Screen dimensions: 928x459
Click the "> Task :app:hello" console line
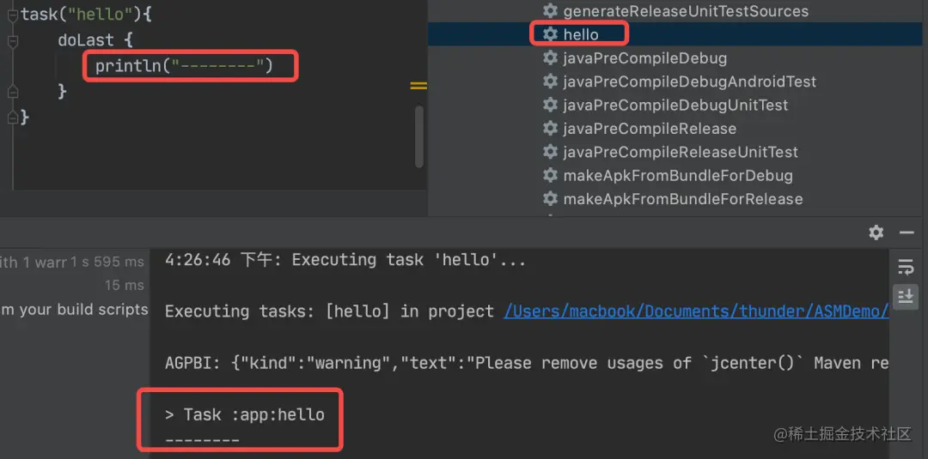tap(245, 414)
